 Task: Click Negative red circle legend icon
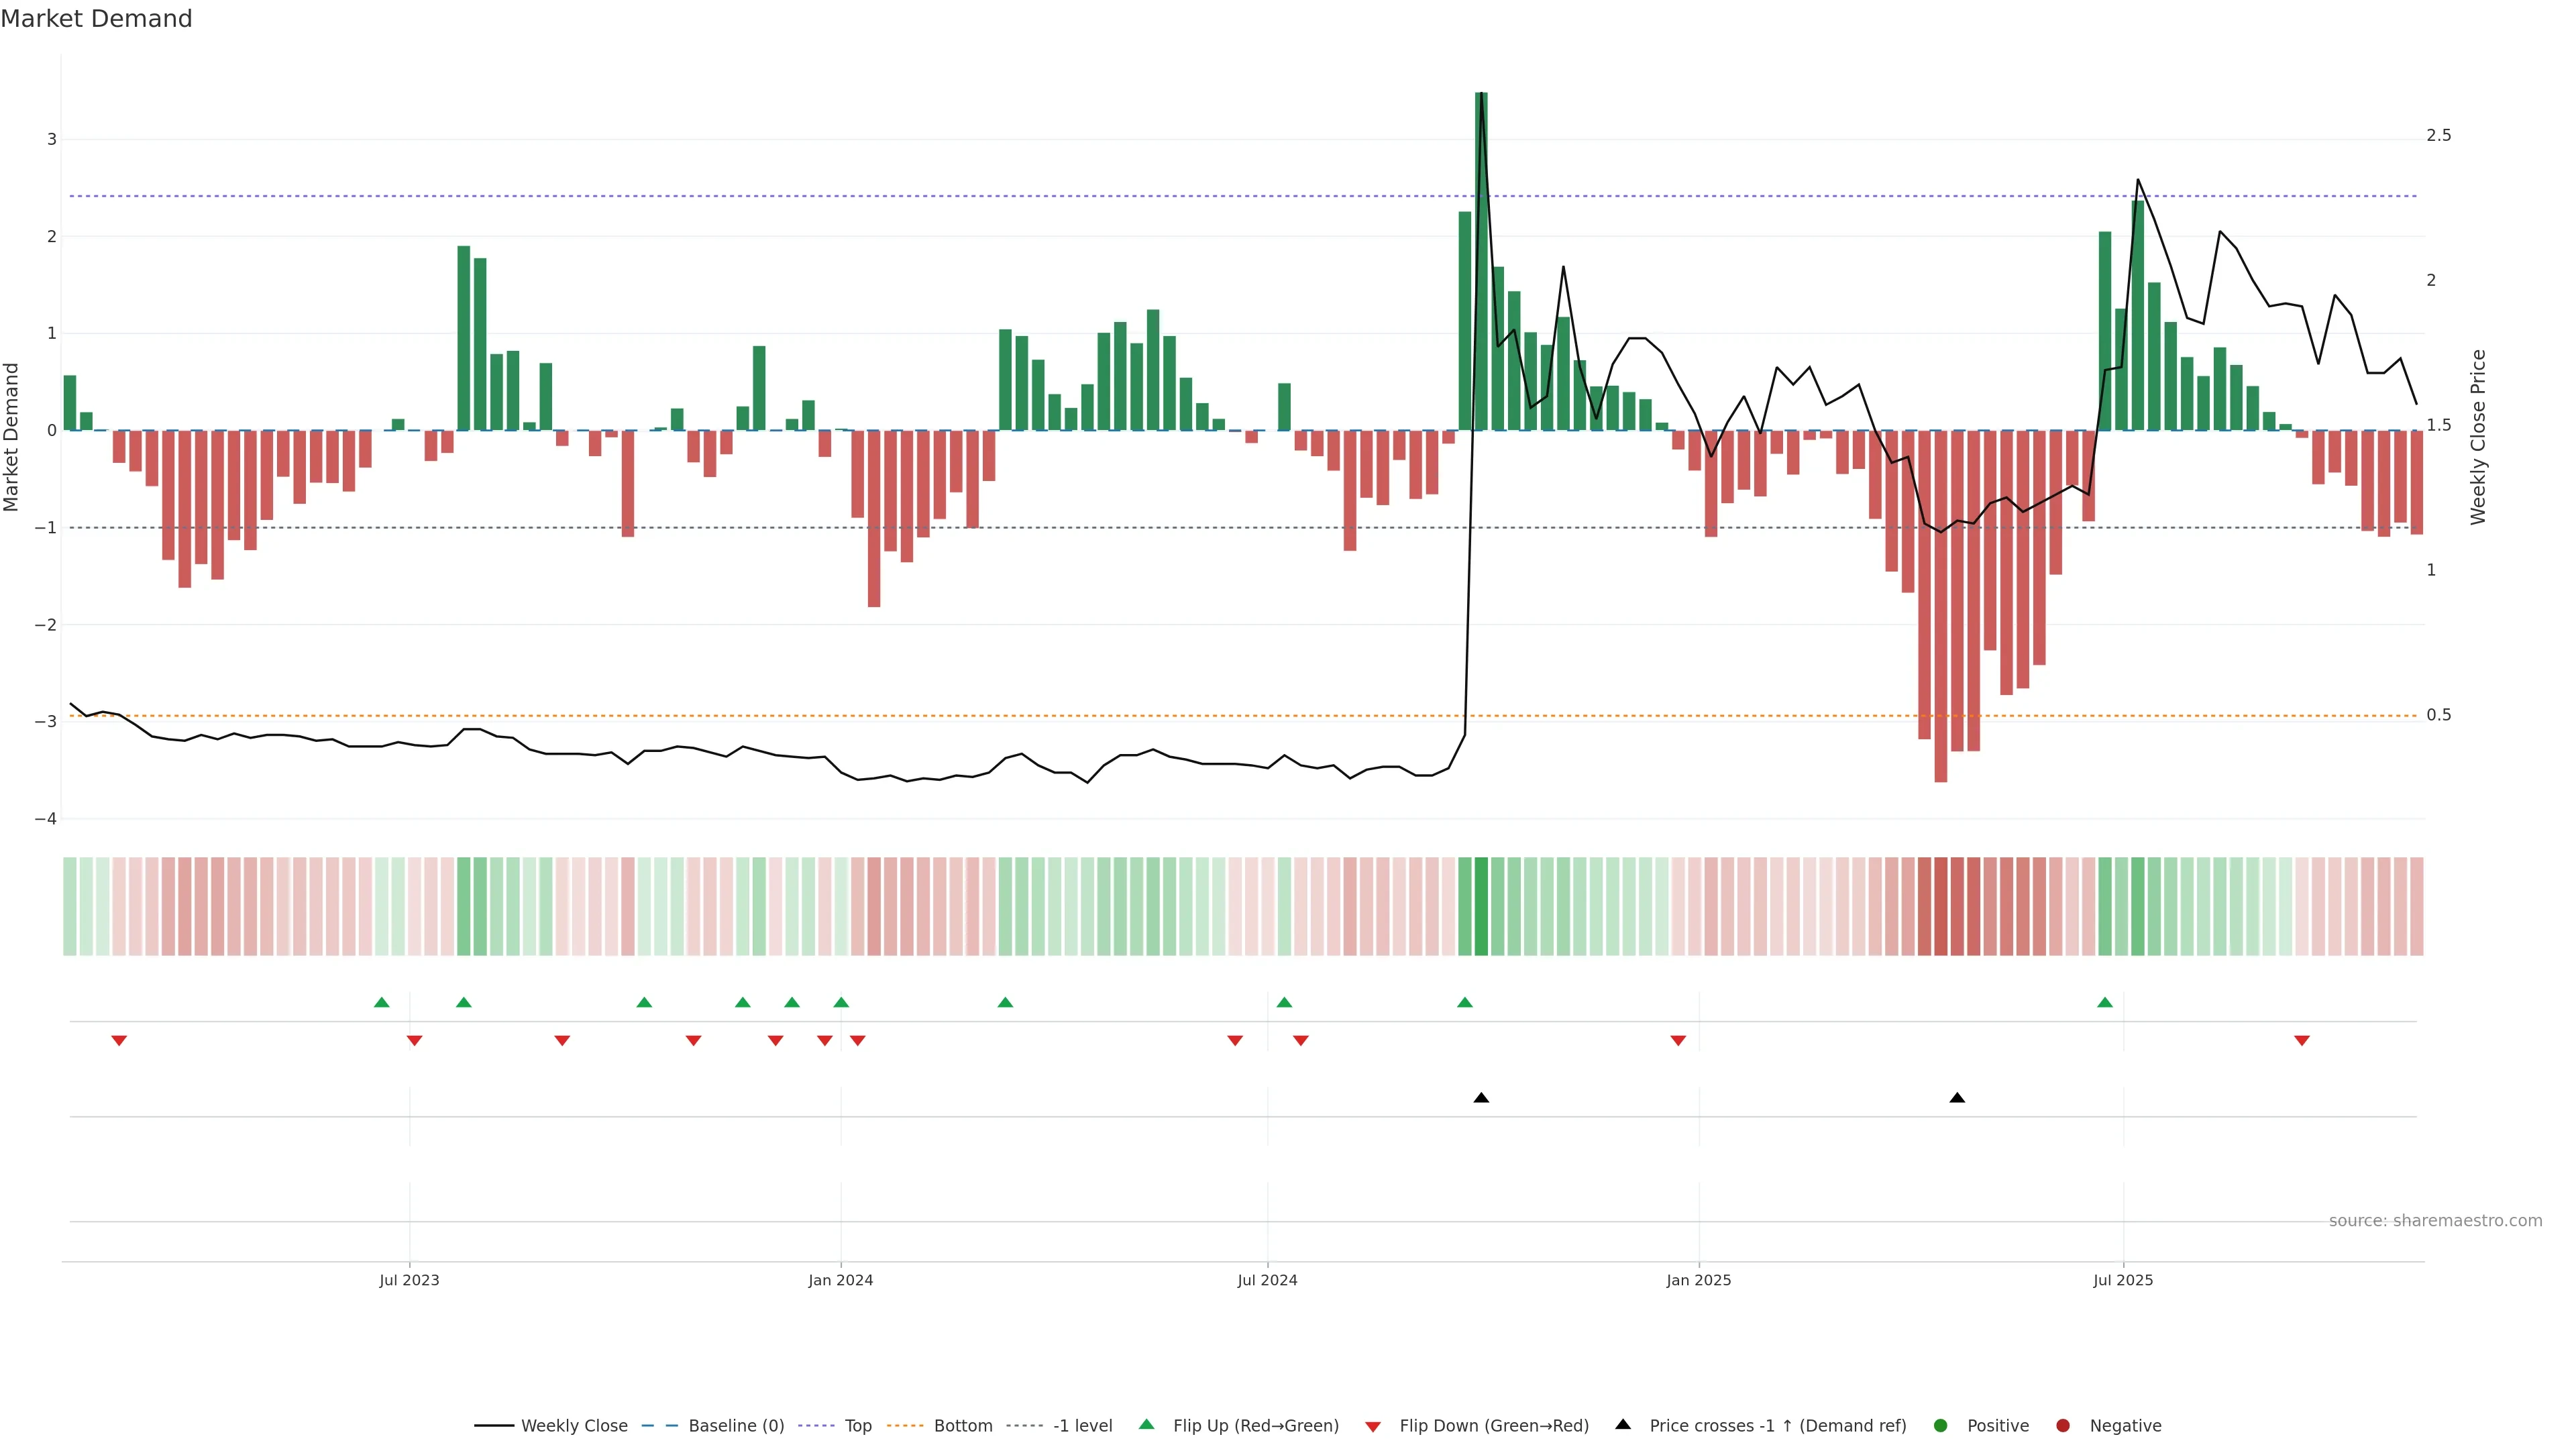pos(2063,1426)
